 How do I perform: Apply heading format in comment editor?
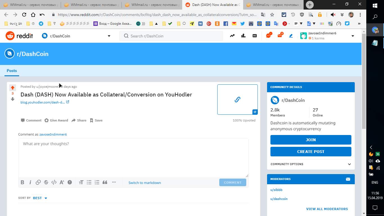81,182
